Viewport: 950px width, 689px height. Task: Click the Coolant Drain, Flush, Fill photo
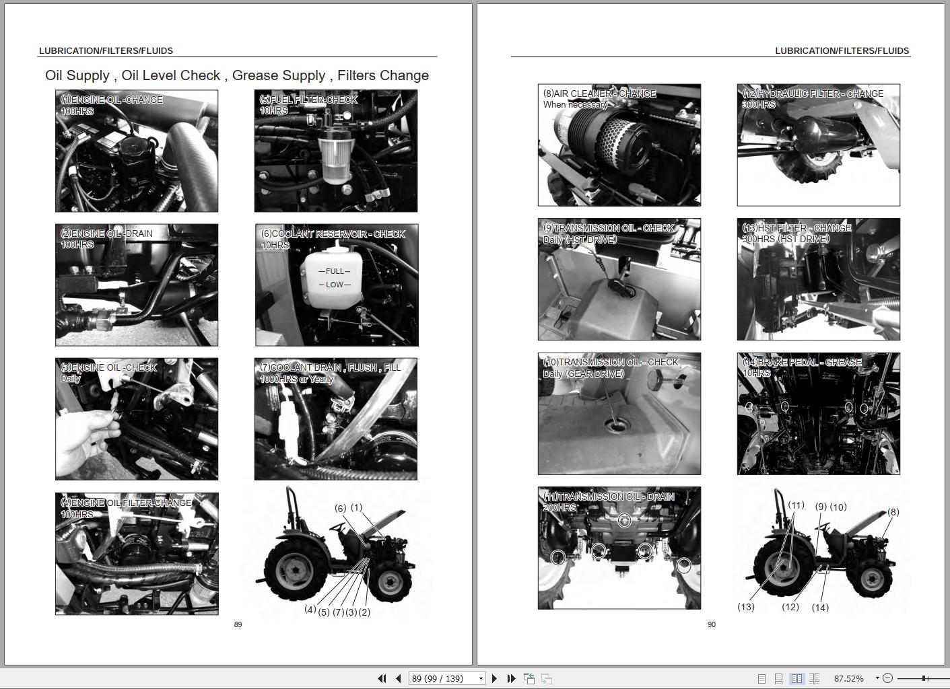click(x=336, y=419)
